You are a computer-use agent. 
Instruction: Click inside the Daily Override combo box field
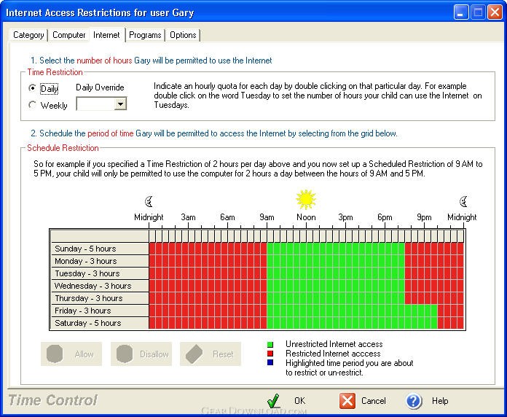pos(95,104)
